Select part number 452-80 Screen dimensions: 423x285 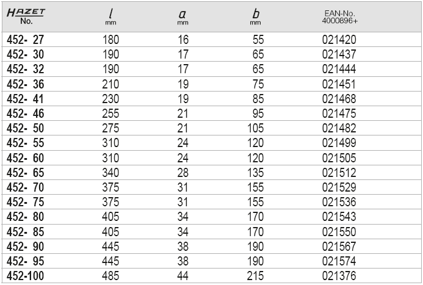click(x=26, y=217)
